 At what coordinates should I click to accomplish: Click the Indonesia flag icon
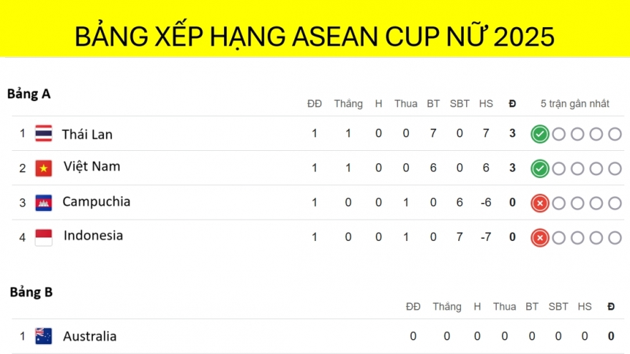pos(44,237)
